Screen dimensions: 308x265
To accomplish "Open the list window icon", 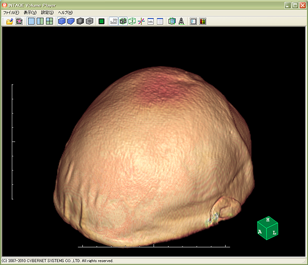I will click(160, 21).
